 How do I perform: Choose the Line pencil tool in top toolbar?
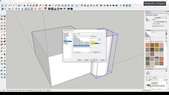10,5
